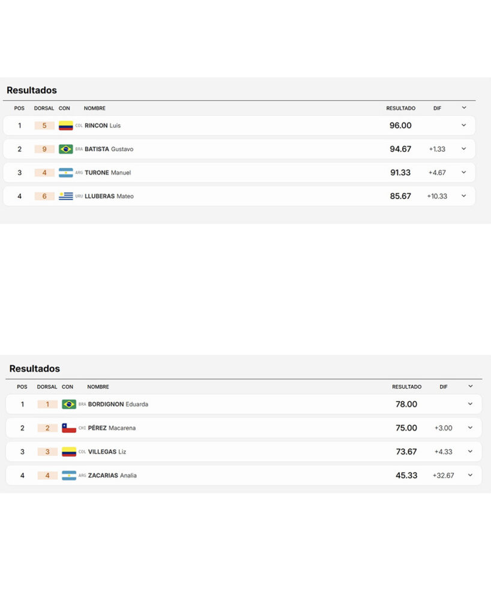Click the Brazil flag beside BATISTA Gustavo

[x=66, y=149]
